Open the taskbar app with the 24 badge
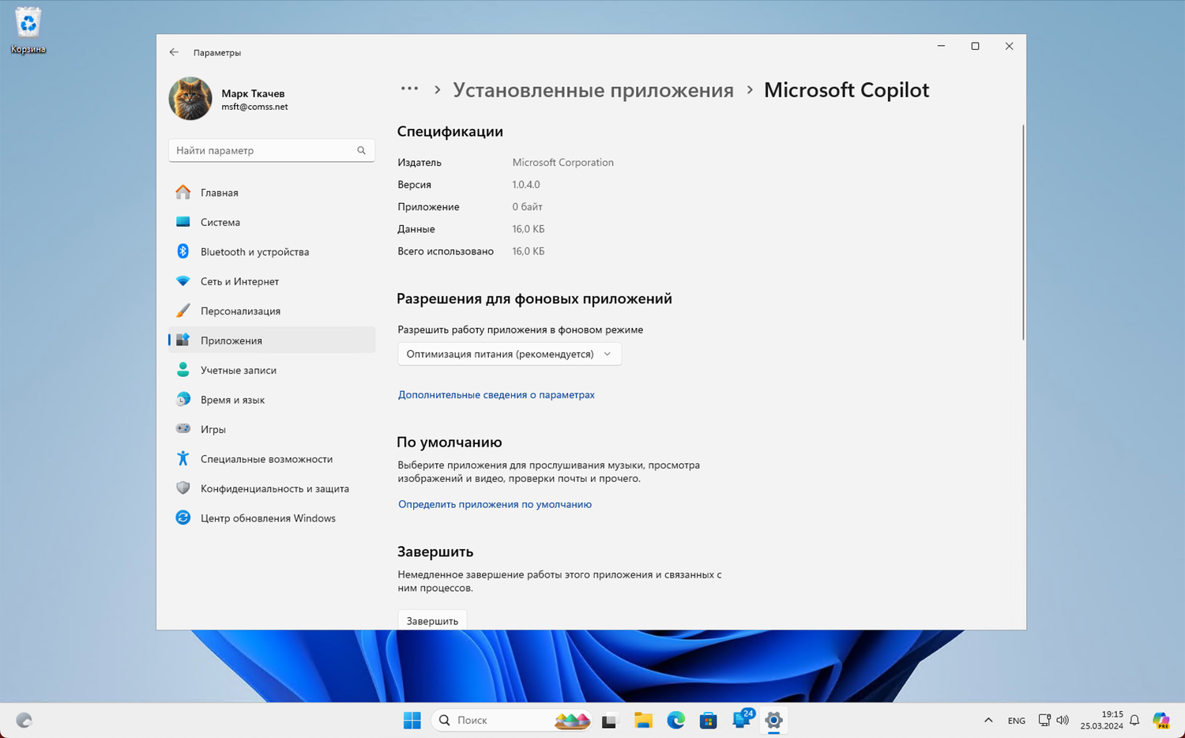The image size is (1185, 738). coord(743,718)
